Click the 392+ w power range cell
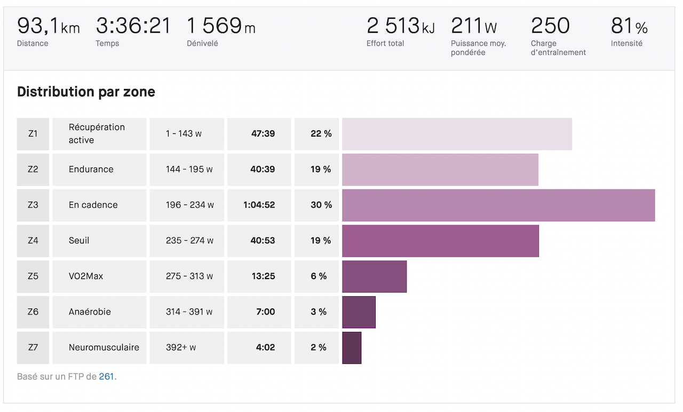The width and height of the screenshot is (683, 412). [187, 348]
